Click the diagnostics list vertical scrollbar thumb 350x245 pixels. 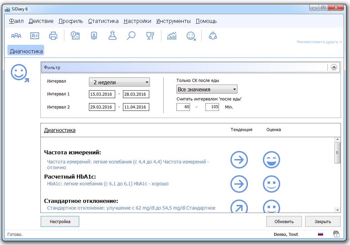point(338,153)
